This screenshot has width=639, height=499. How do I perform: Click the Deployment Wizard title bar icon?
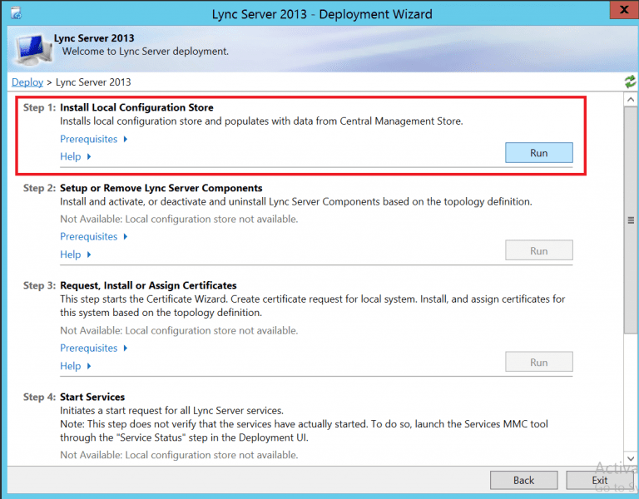pos(15,14)
